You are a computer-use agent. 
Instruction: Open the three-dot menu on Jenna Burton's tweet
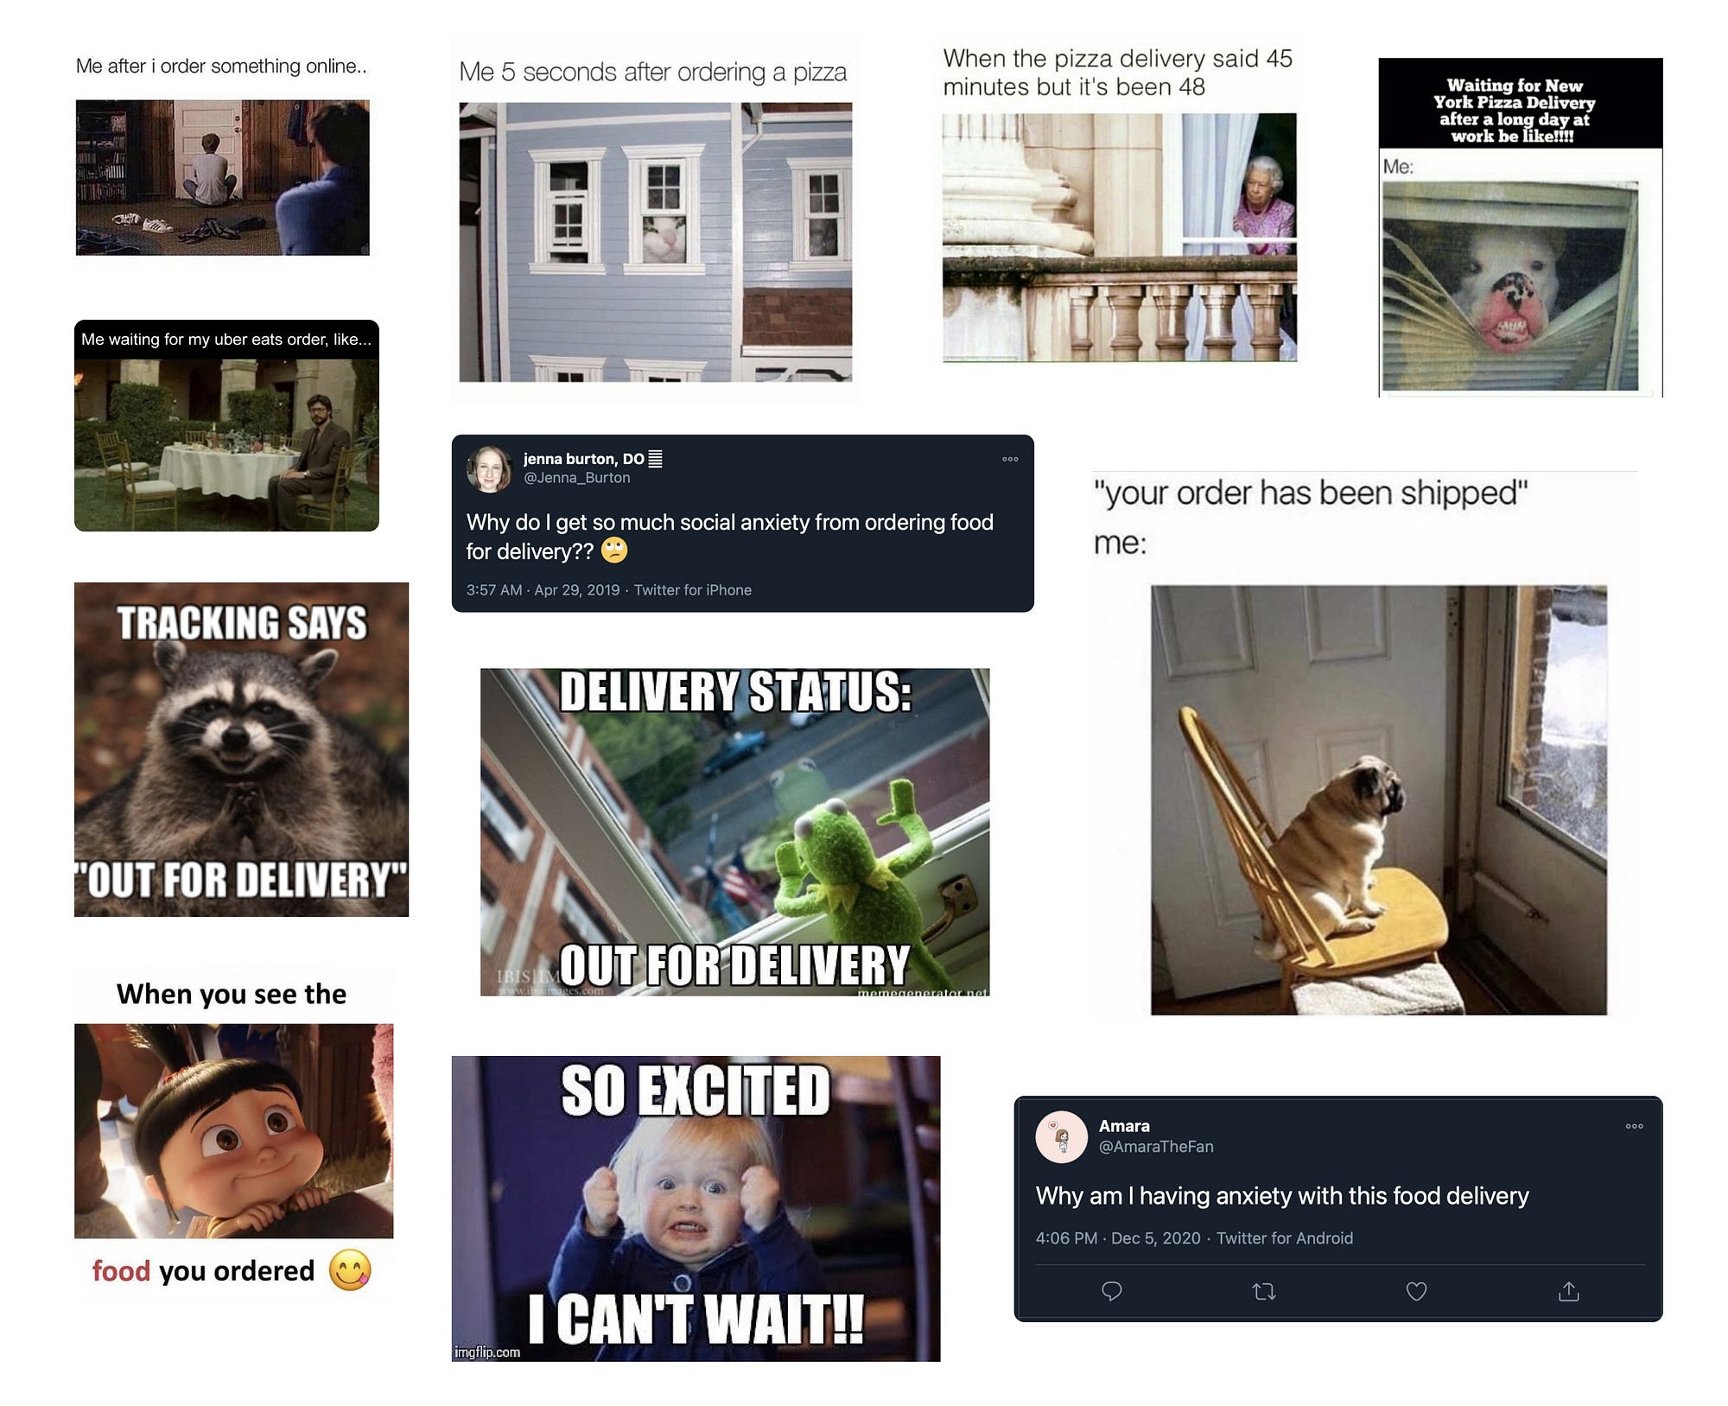(x=1010, y=459)
